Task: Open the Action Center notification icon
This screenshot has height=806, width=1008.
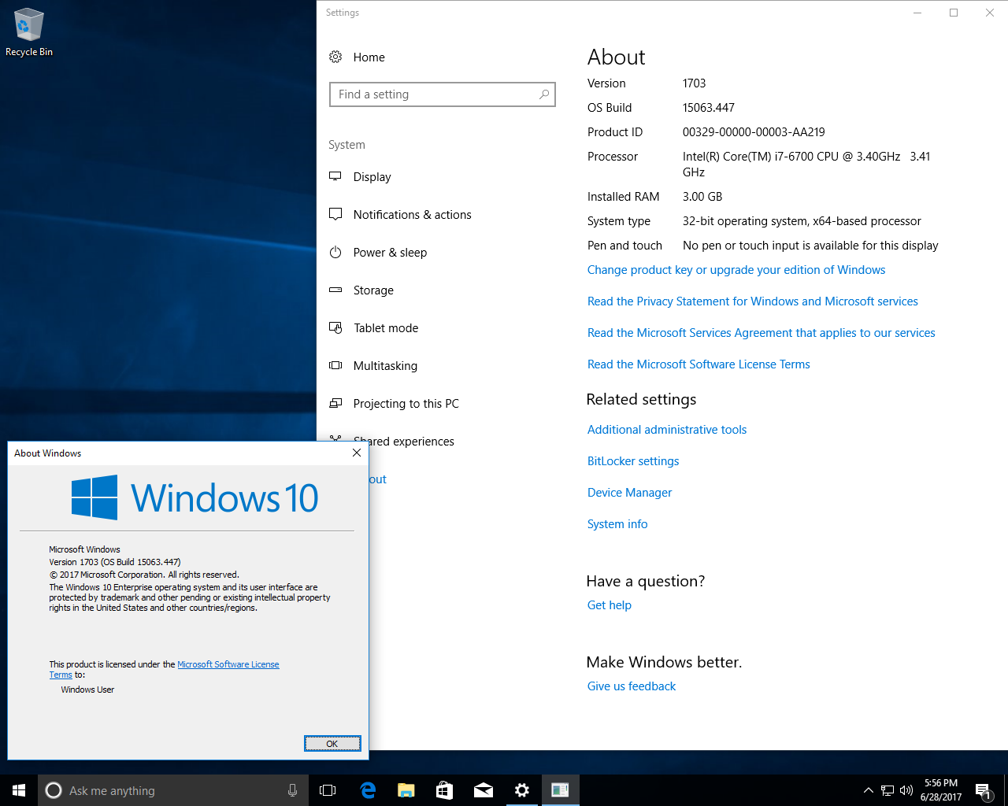Action: [x=983, y=790]
